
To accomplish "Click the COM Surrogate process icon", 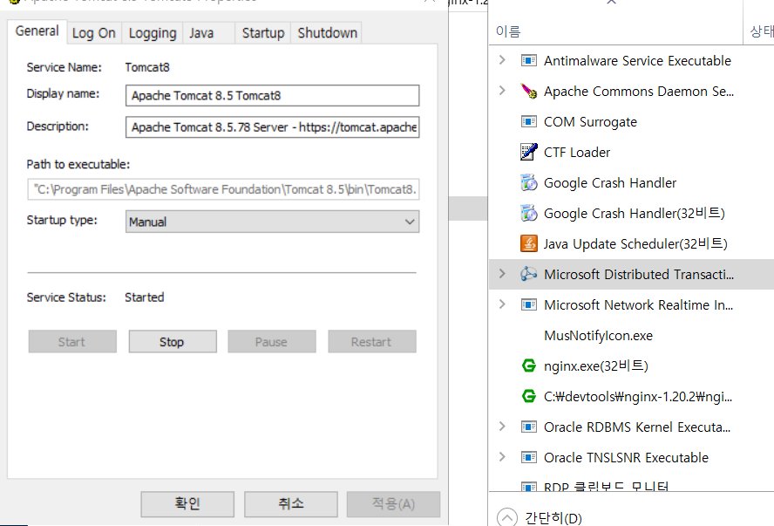I will click(x=529, y=121).
